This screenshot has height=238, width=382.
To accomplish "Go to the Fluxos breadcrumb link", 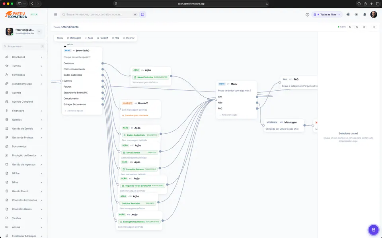I will click(57, 27).
